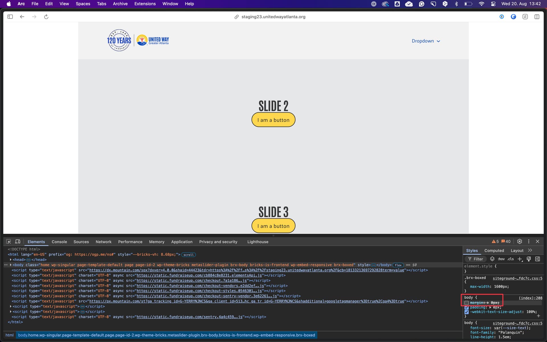Open the Lighthouse tab

click(x=258, y=242)
